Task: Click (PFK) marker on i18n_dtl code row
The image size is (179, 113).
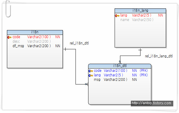Action: [144, 71]
